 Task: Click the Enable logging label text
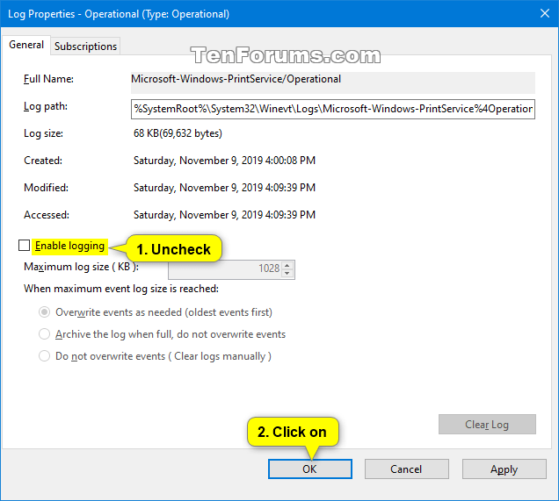69,246
